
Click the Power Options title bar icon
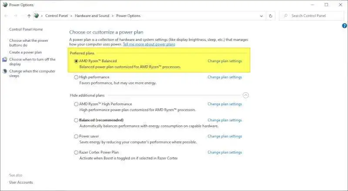[x=5, y=5]
